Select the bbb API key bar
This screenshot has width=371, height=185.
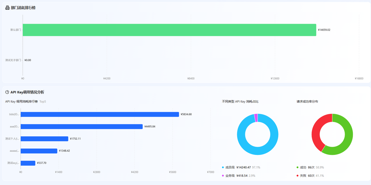pyautogui.click(x=100, y=114)
